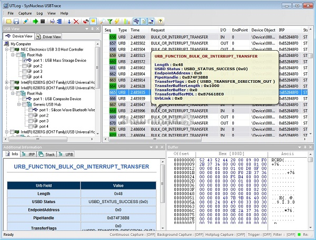The height and width of the screenshot is (240, 316).
Task: Click the red curved arrows refresh icon
Action: click(x=86, y=22)
